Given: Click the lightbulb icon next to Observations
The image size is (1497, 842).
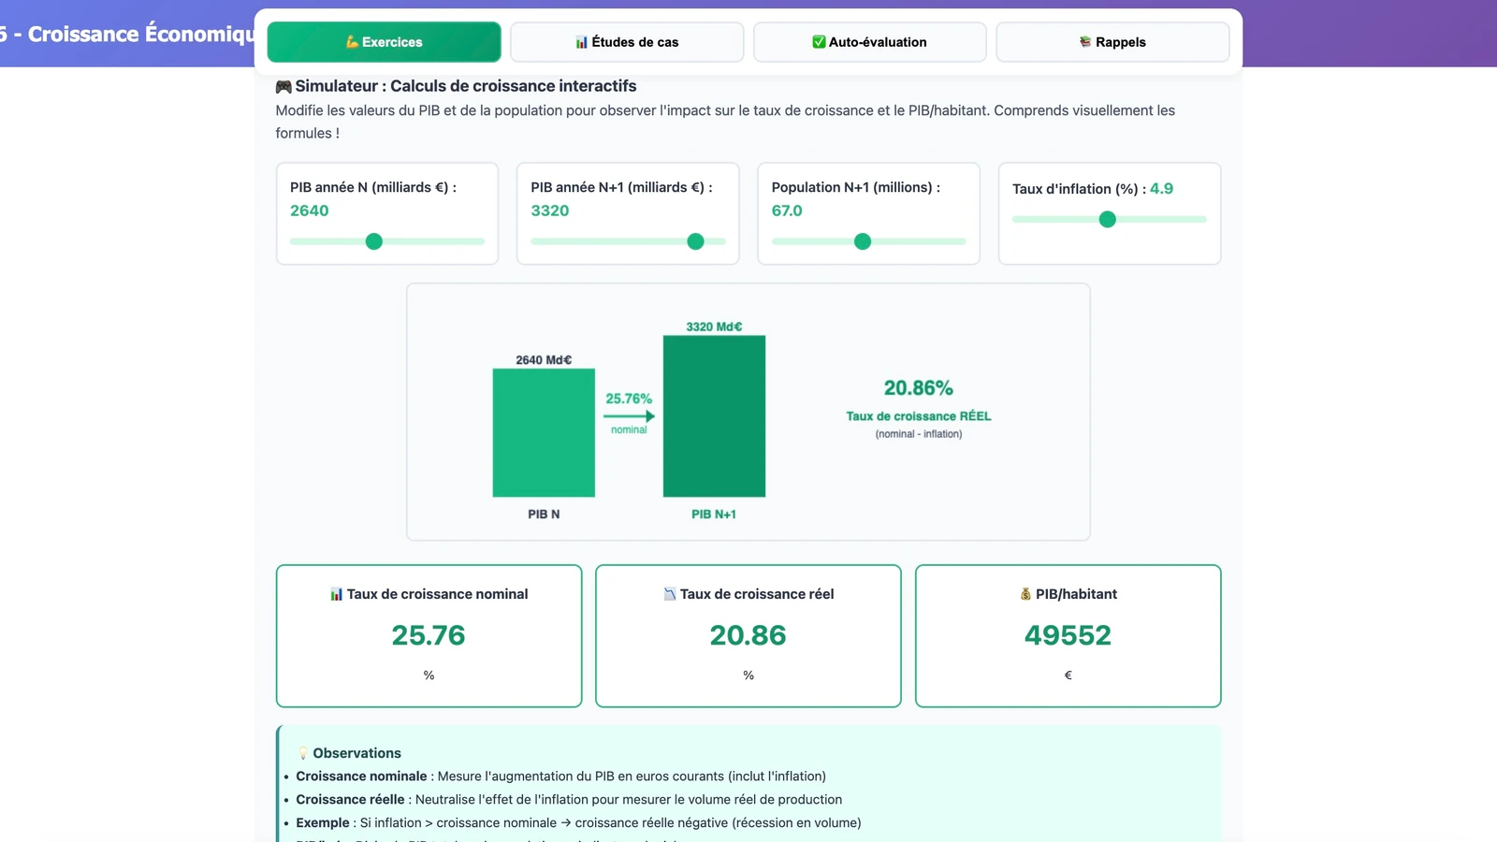Looking at the screenshot, I should (301, 752).
